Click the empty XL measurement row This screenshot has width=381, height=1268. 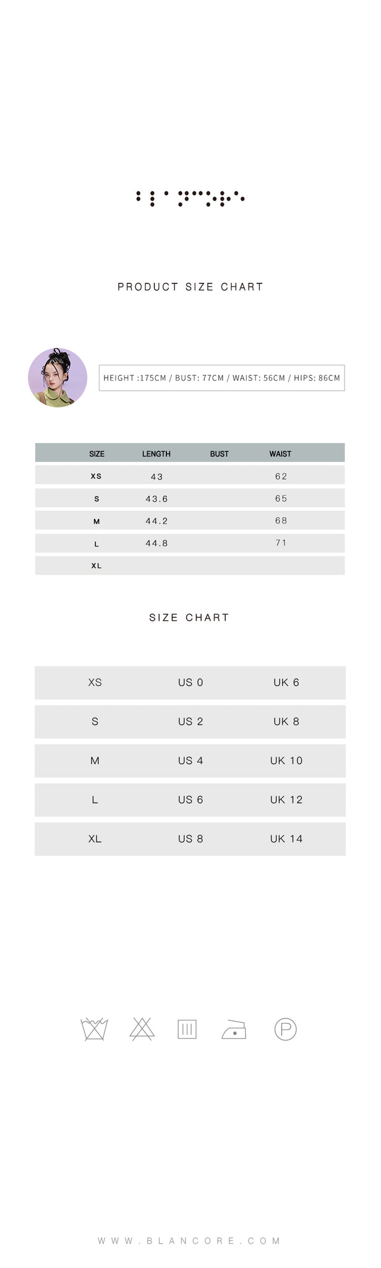click(190, 565)
